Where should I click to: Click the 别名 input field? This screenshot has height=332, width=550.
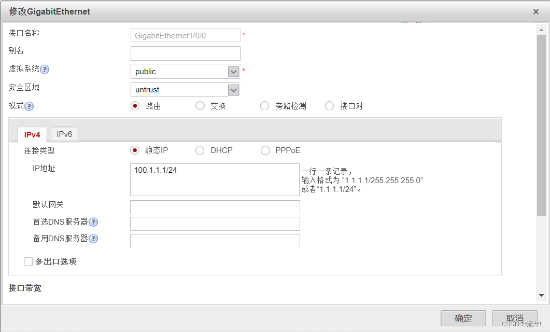tap(186, 53)
